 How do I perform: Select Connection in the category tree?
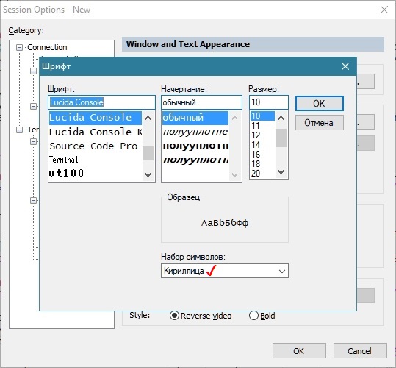(x=47, y=47)
